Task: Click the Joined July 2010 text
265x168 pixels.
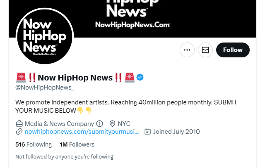Action: [176, 132]
